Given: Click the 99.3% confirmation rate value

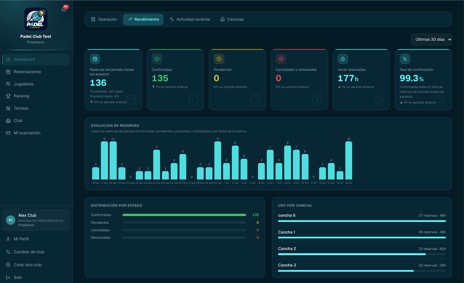Looking at the screenshot, I should [x=412, y=78].
